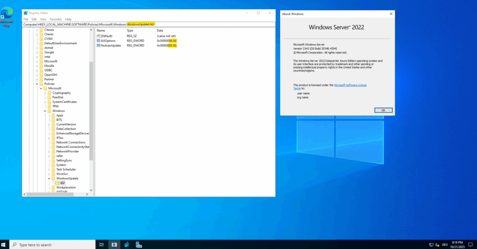Select the AUOptions DWORD value icon
This screenshot has width=477, height=249.
(x=98, y=41)
